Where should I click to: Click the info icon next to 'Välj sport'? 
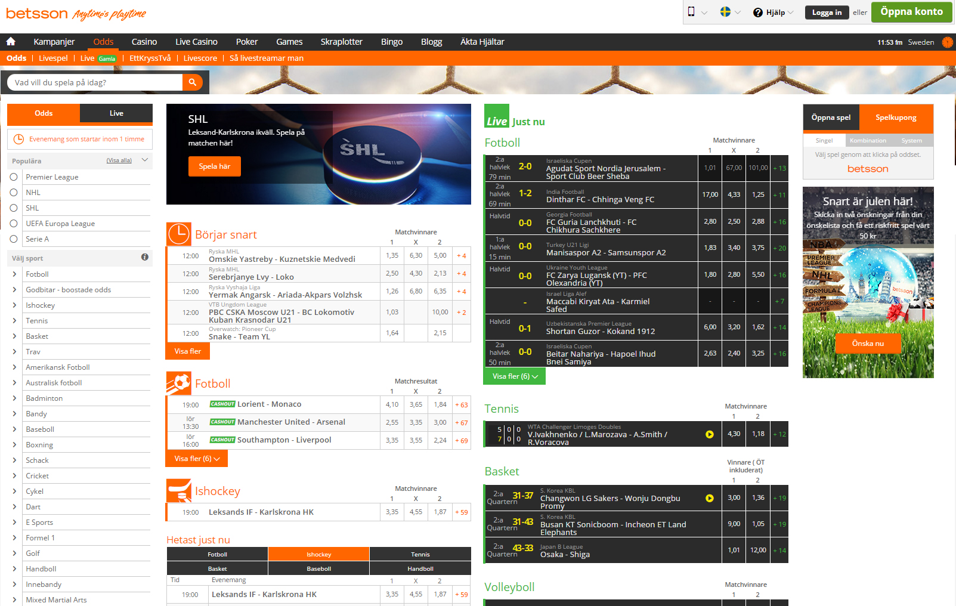145,258
